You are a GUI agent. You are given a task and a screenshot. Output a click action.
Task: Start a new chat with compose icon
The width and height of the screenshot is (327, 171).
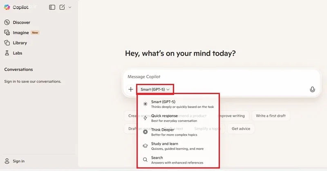62,7
